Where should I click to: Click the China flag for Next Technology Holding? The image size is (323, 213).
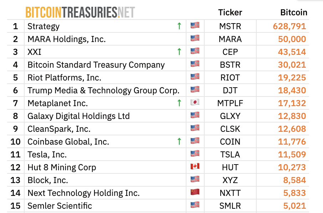tap(195, 193)
